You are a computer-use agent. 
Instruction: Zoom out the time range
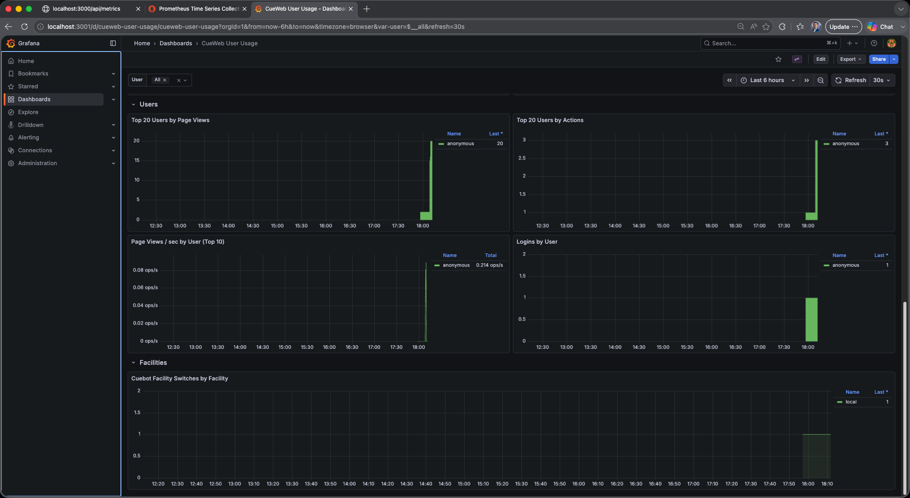click(x=821, y=80)
